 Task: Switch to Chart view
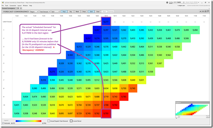click(98, 12)
